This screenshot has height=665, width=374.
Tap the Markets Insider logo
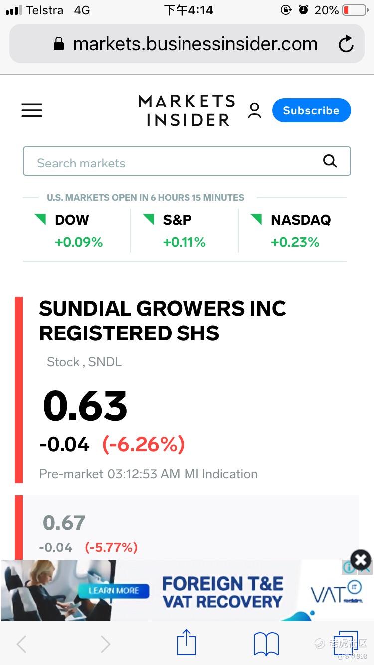click(x=187, y=110)
